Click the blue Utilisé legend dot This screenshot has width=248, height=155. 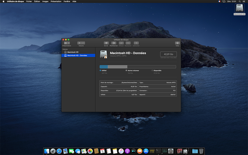click(100, 70)
